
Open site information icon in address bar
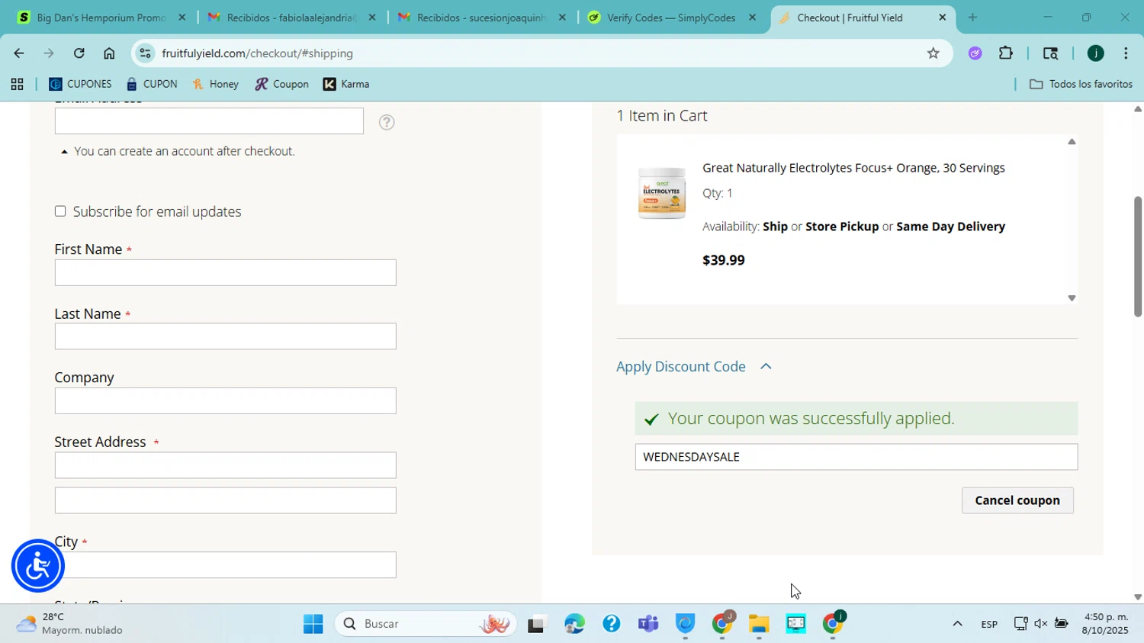coord(146,53)
